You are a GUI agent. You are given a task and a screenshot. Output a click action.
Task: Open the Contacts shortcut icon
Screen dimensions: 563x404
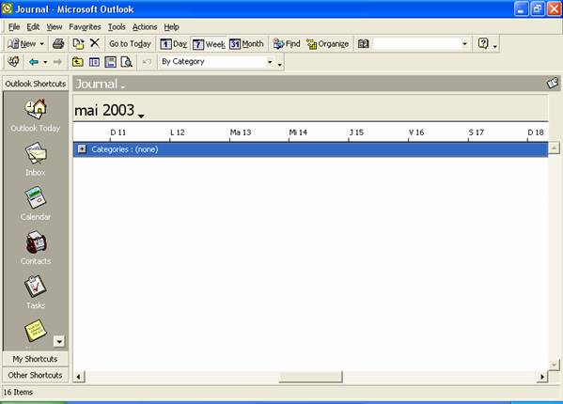pyautogui.click(x=36, y=242)
